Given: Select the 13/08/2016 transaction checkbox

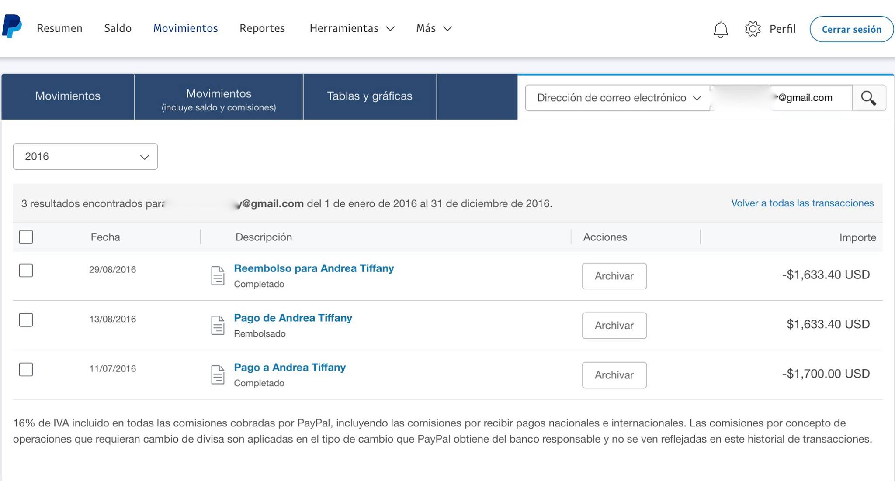Looking at the screenshot, I should click(26, 320).
